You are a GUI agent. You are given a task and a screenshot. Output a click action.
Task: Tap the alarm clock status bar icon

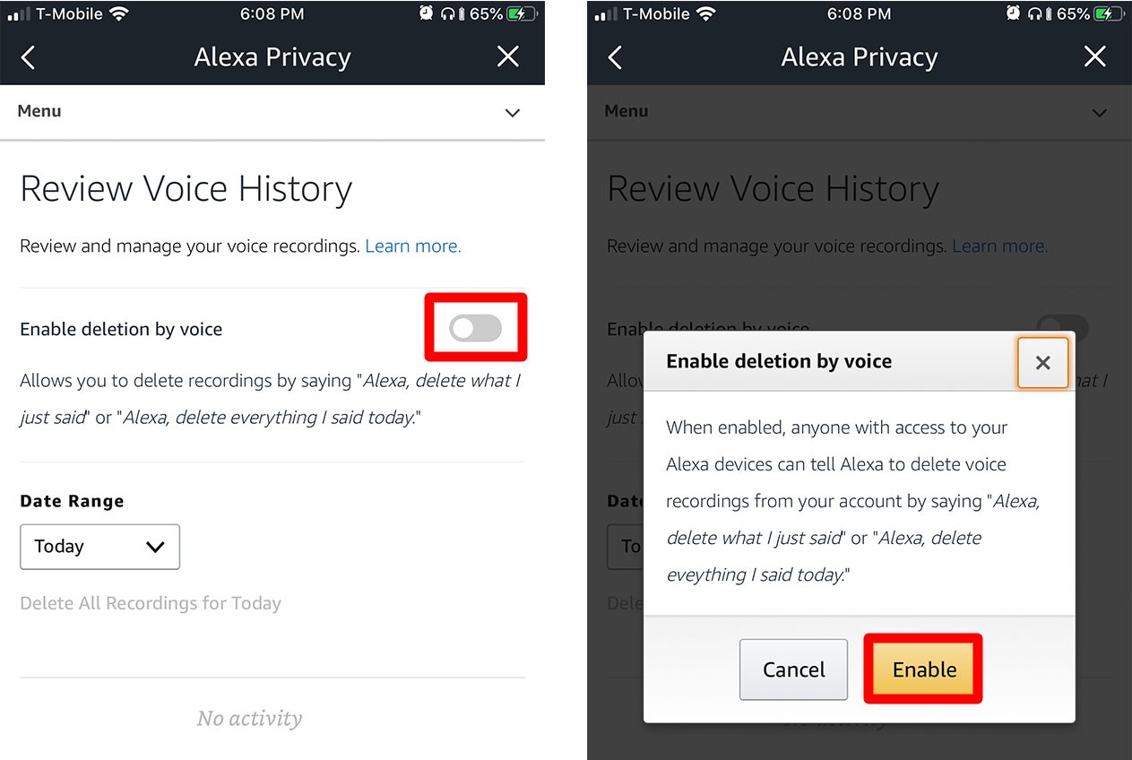click(x=427, y=13)
